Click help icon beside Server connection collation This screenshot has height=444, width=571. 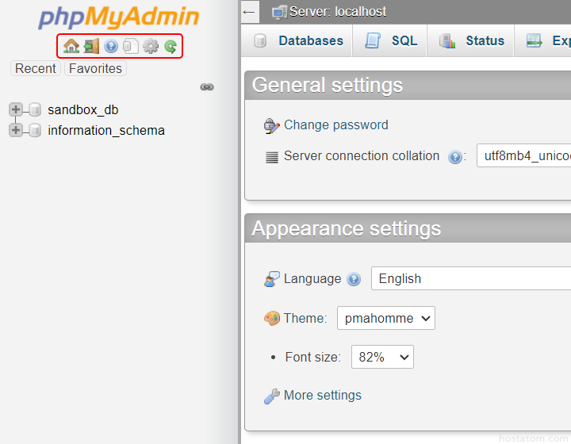click(455, 157)
